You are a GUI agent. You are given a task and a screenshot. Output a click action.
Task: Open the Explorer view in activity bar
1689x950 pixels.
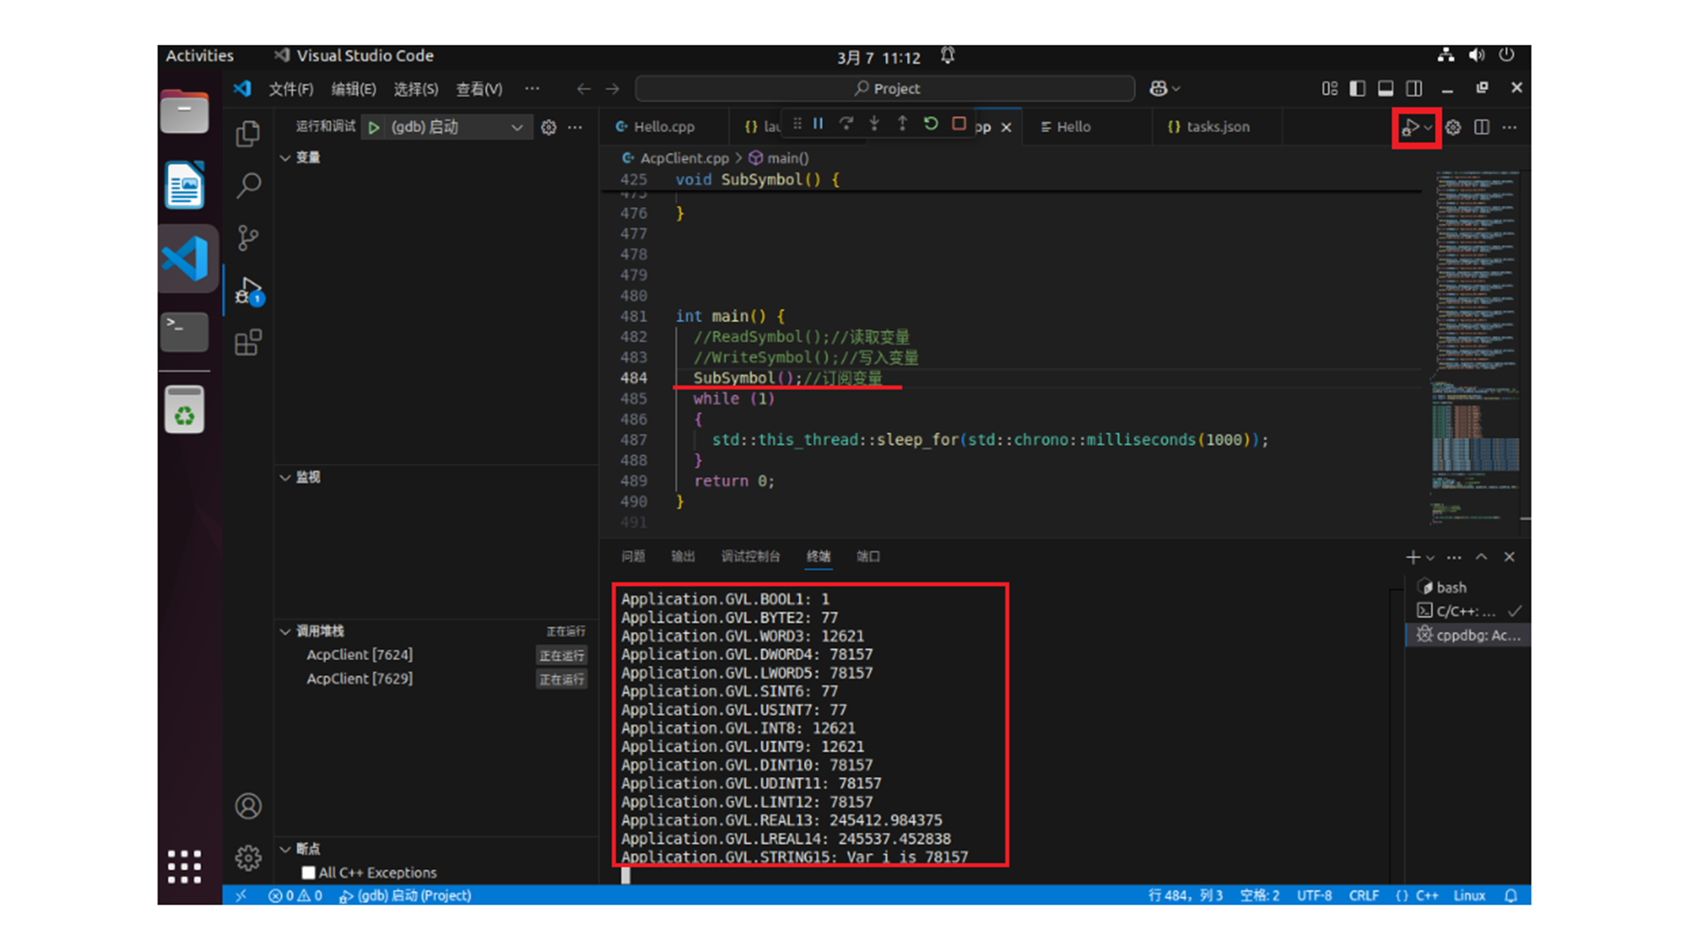click(x=248, y=134)
